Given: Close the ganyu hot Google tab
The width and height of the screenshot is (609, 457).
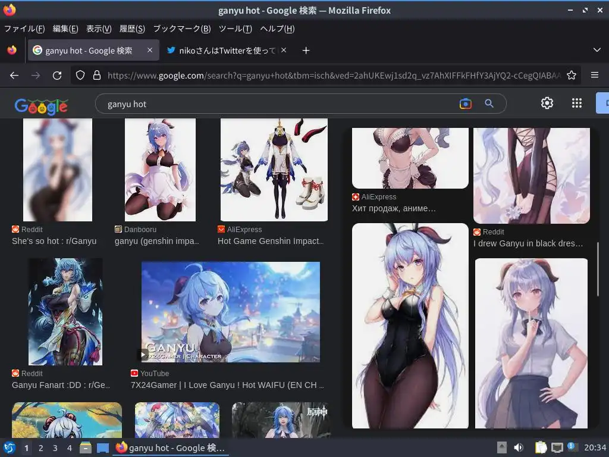Looking at the screenshot, I should [x=150, y=50].
